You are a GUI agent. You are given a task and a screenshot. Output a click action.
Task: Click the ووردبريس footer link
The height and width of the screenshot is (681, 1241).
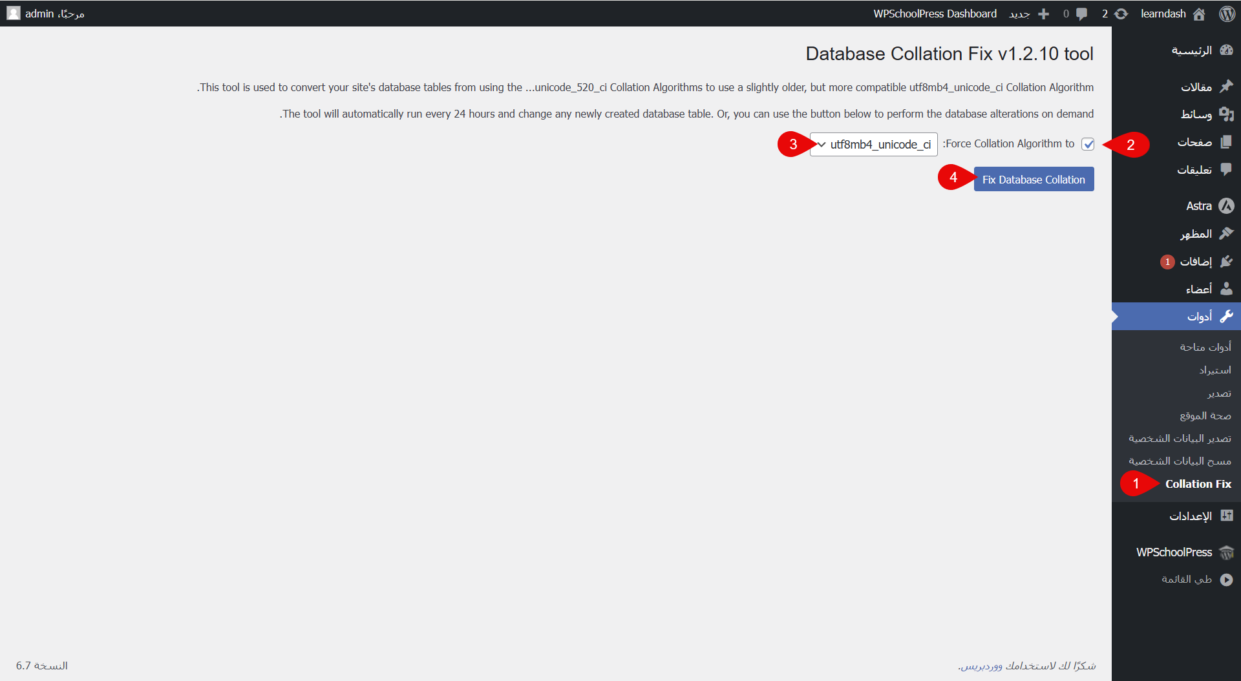(982, 665)
